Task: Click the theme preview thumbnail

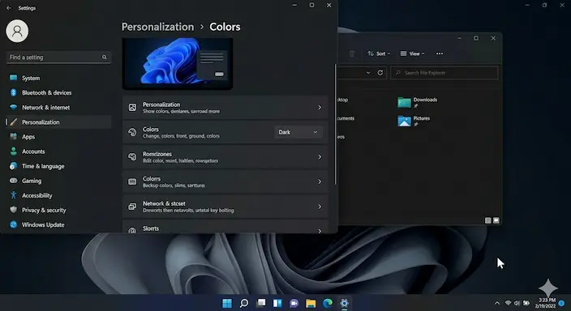Action: (178, 64)
